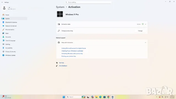The width and height of the screenshot is (176, 99).
Task: Click the Home house icon in sidebar
Action: 3,15
